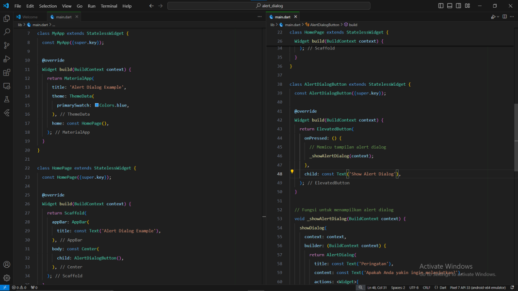
Task: Open the Search view in the Activity Bar
Action: [6, 32]
